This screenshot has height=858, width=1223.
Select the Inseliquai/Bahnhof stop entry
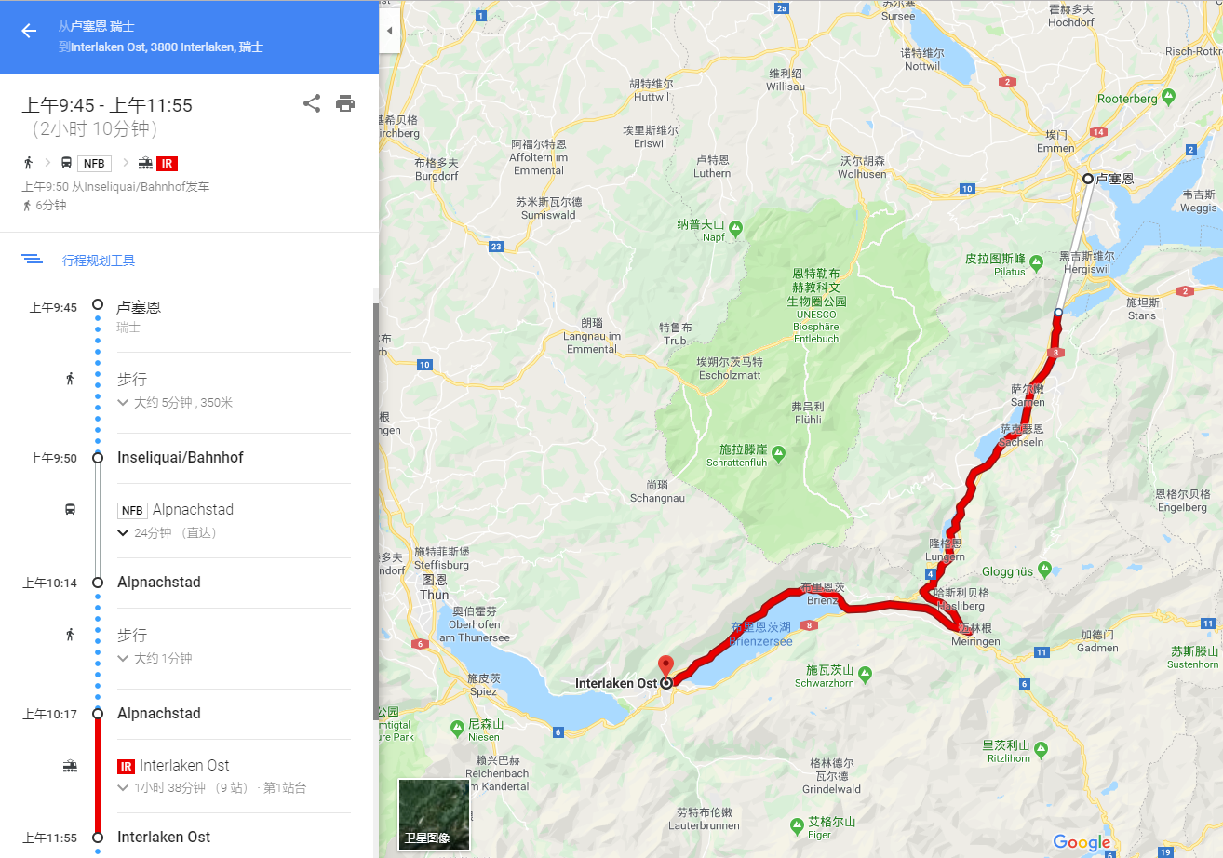pyautogui.click(x=181, y=458)
